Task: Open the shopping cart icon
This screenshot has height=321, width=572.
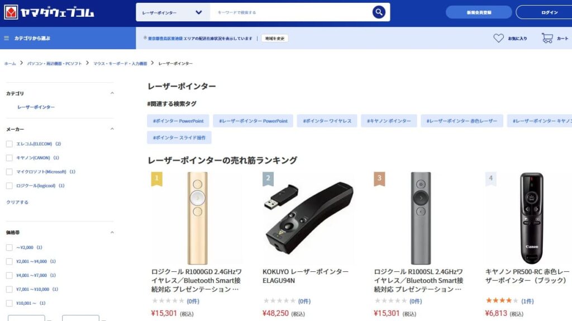Action: [547, 38]
